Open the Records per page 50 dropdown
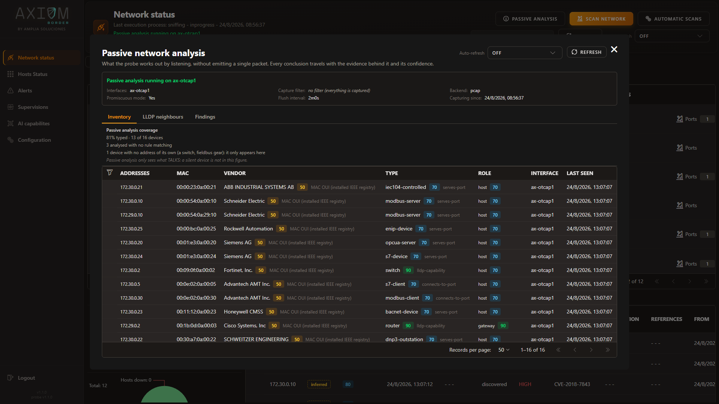719x404 pixels. point(504,350)
